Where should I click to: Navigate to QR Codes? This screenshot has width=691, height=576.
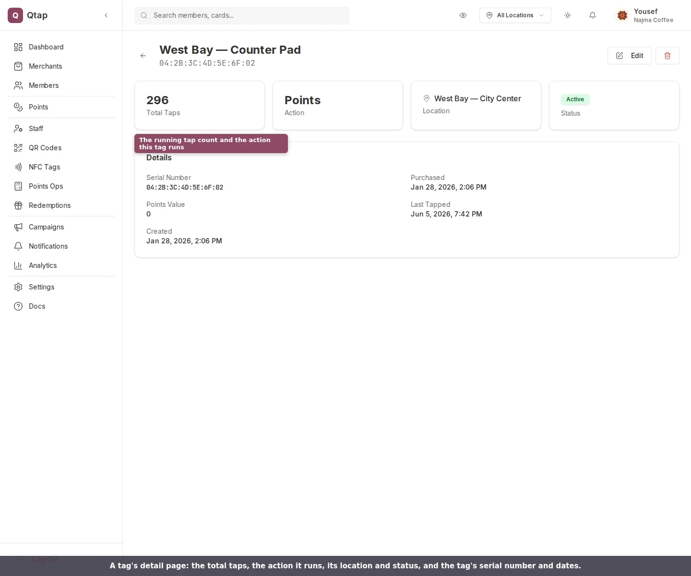tap(61, 148)
